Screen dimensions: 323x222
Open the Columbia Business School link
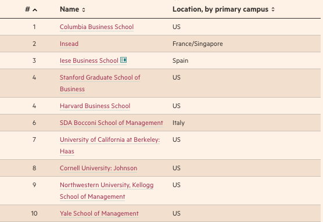(96, 27)
